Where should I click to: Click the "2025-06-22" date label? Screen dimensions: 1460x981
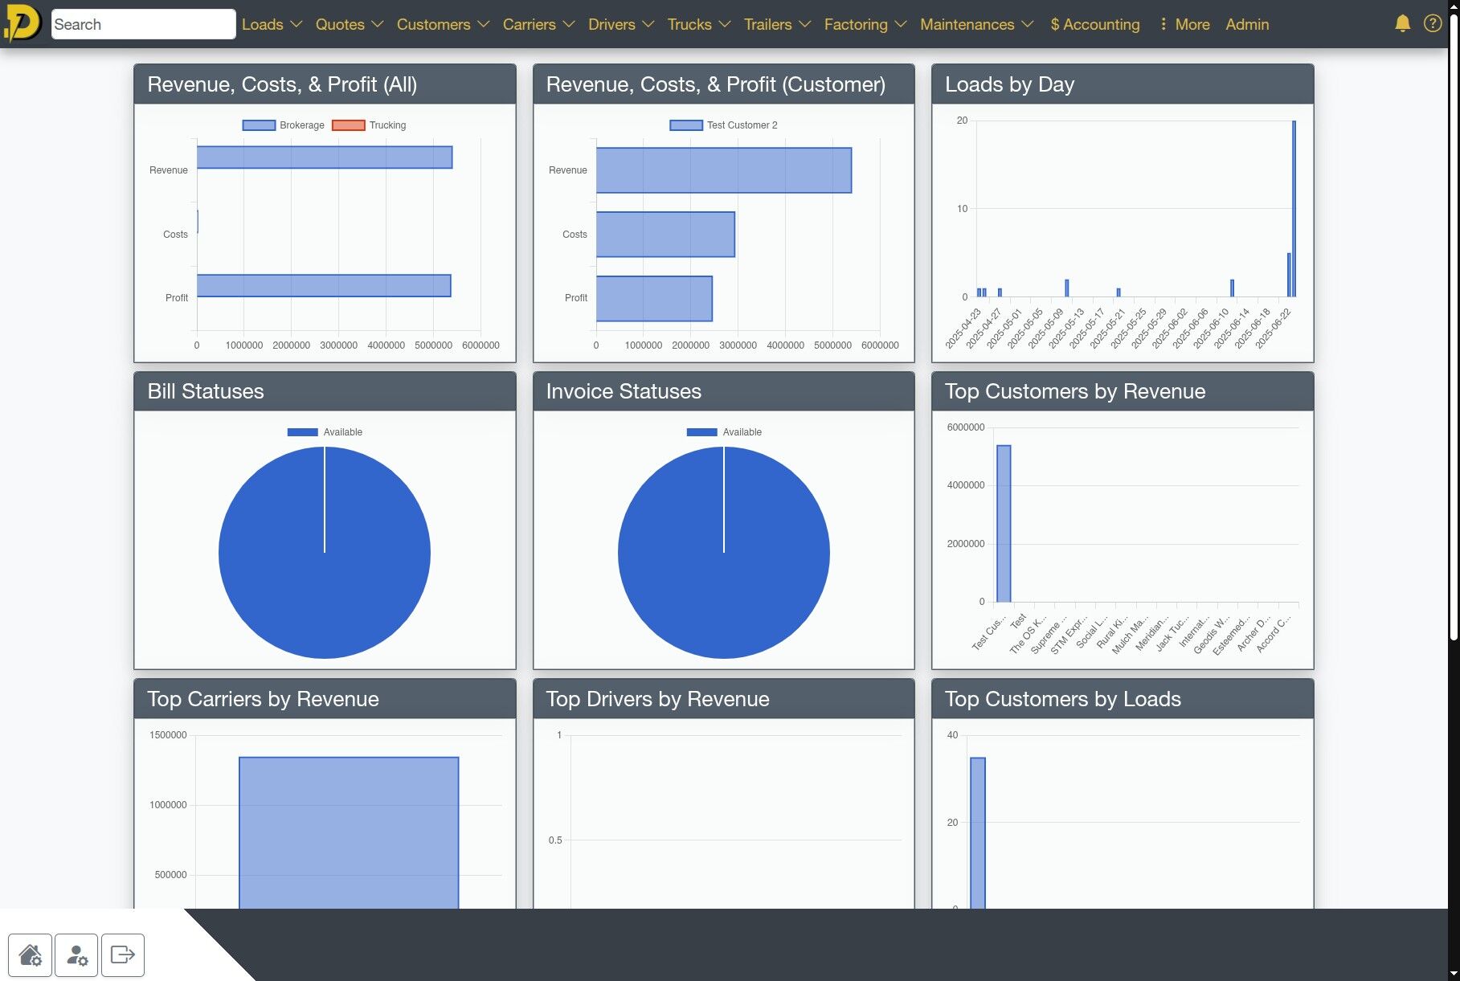tap(1273, 329)
